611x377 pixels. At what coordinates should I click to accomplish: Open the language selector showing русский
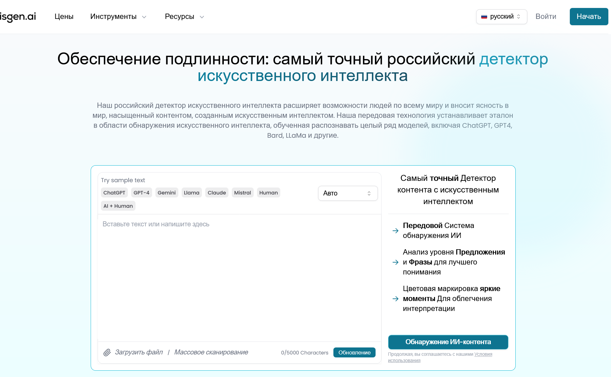(x=501, y=16)
